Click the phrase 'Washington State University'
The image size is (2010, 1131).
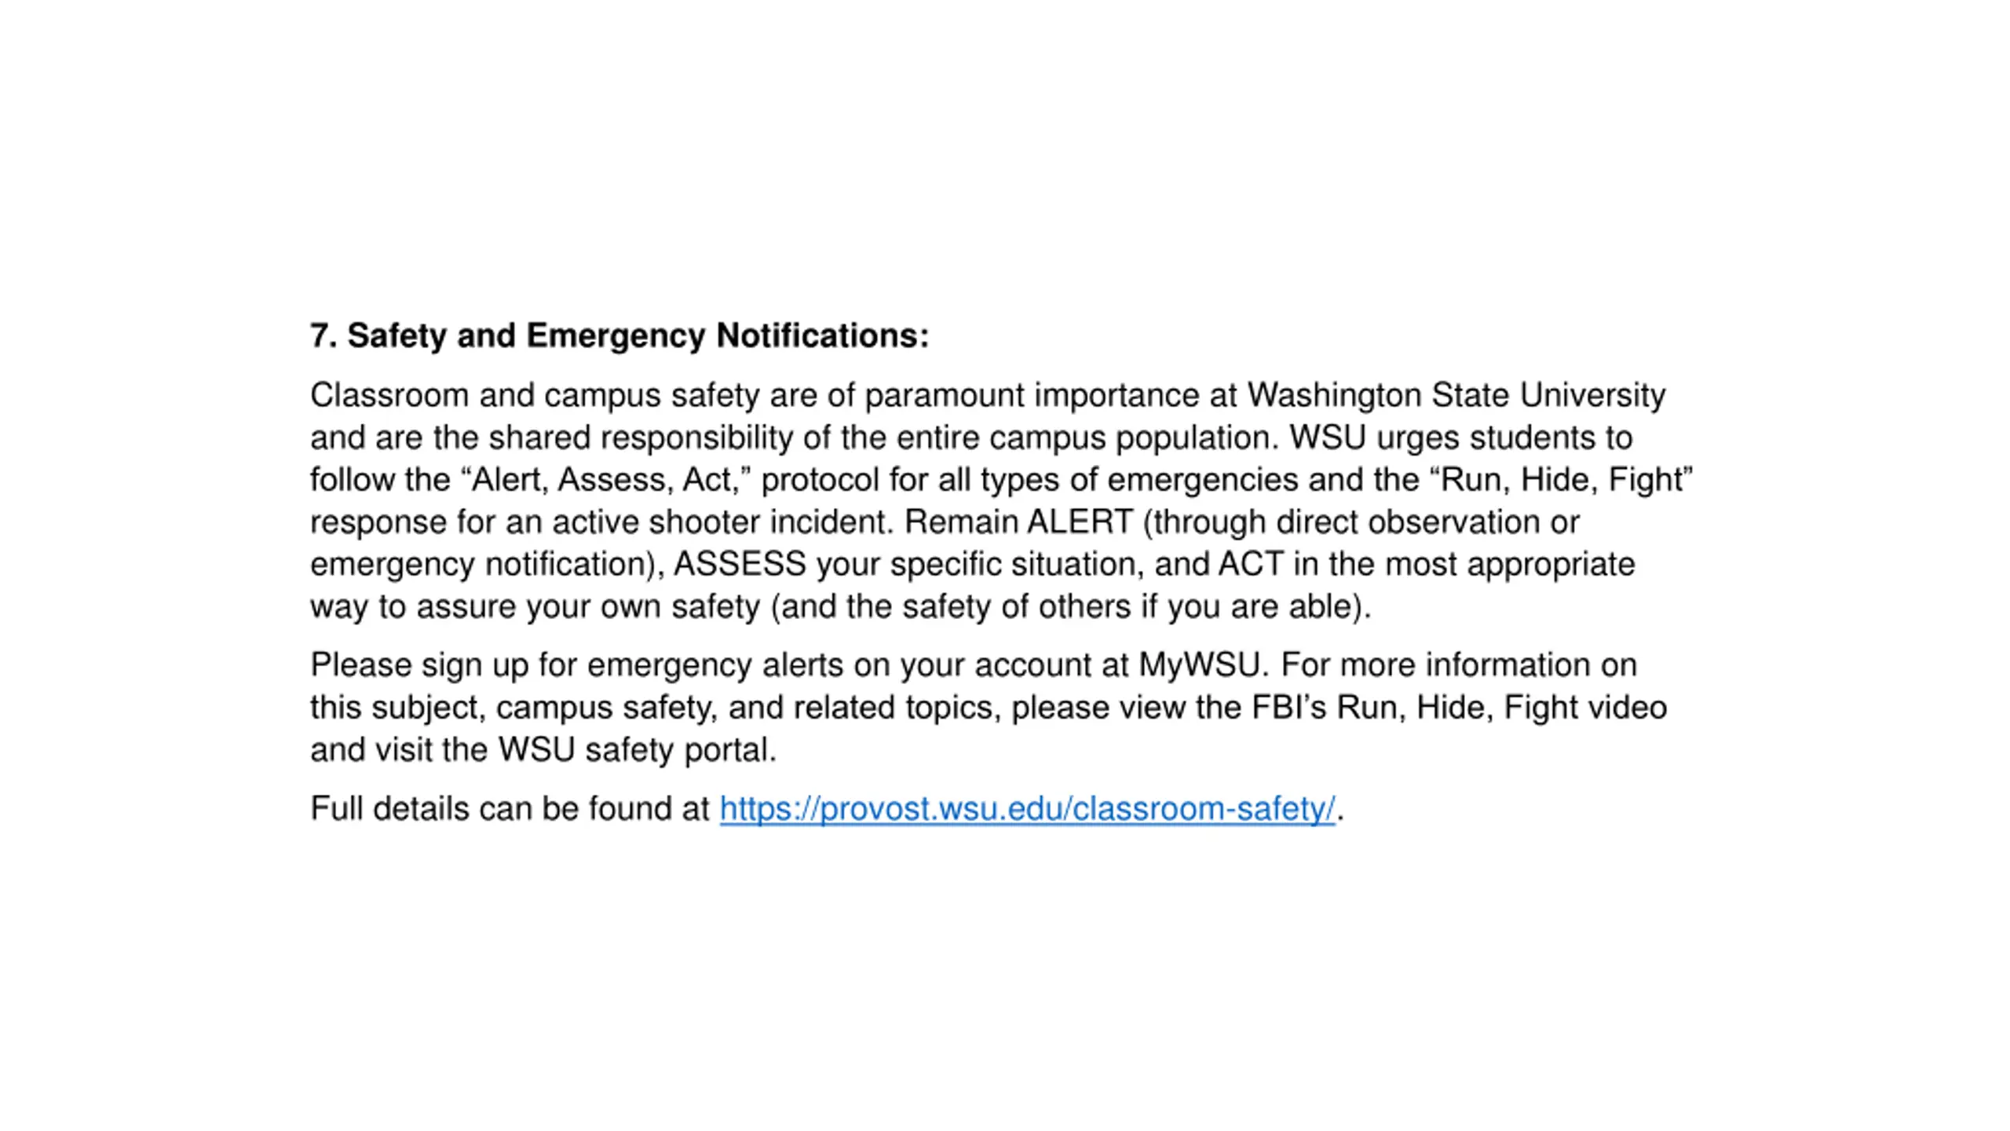pyautogui.click(x=1456, y=395)
